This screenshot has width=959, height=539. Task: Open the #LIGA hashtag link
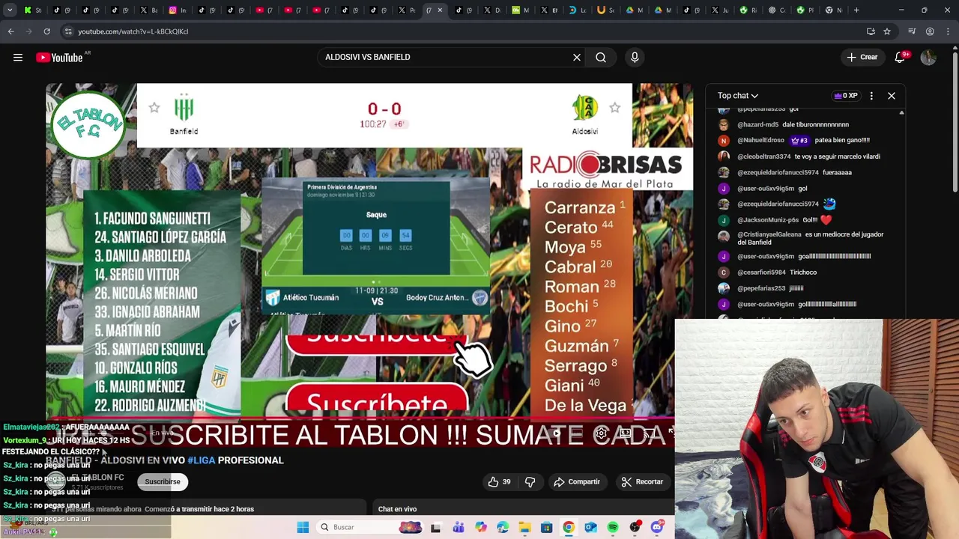coord(201,460)
